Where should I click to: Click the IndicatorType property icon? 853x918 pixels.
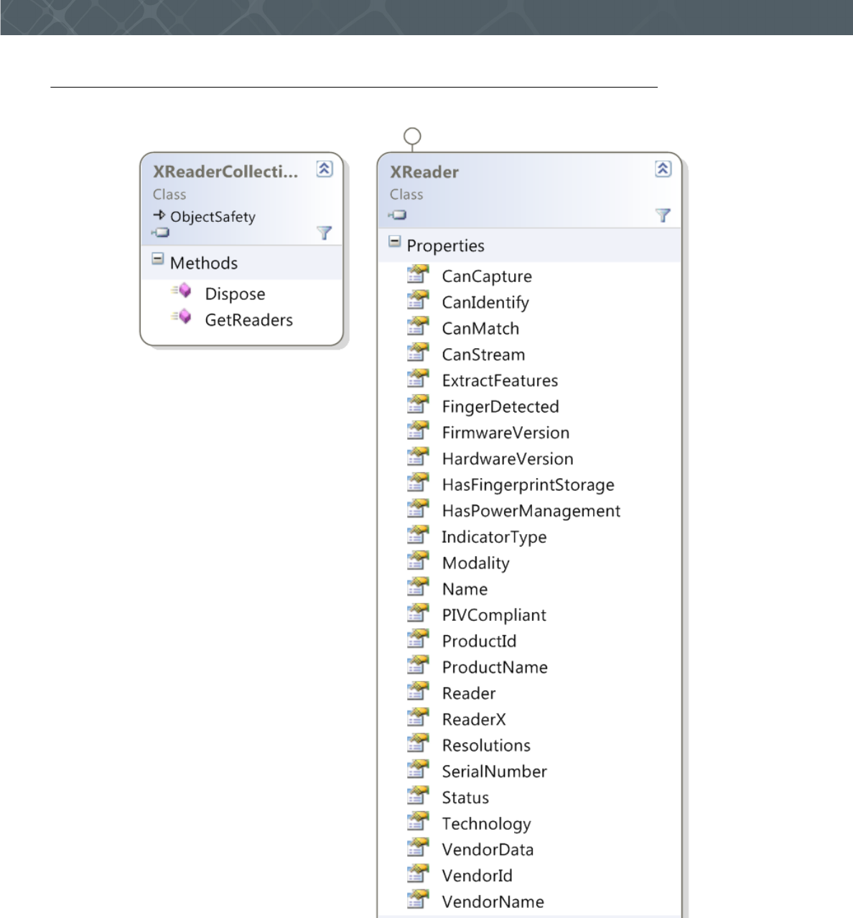pyautogui.click(x=418, y=535)
